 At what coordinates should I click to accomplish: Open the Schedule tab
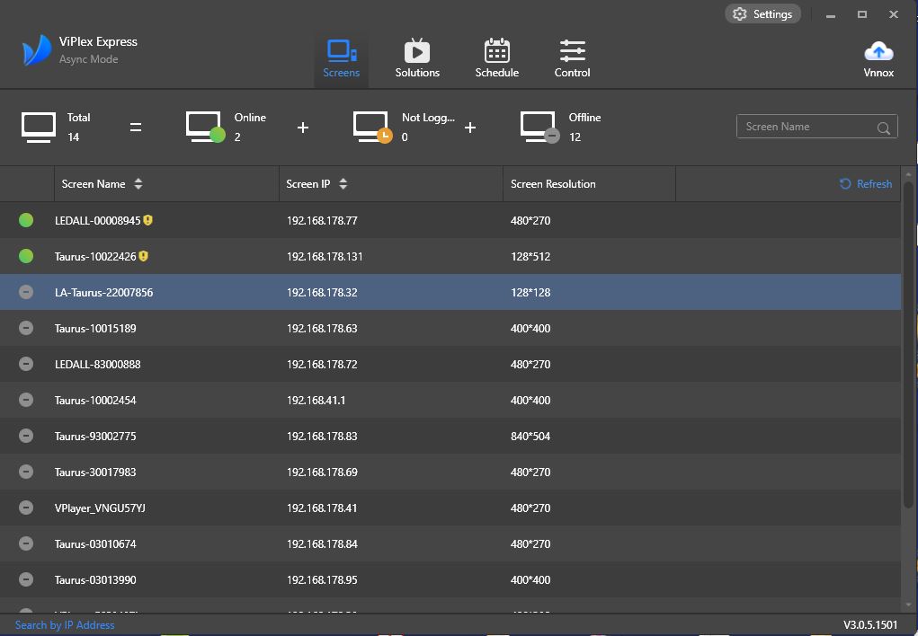pyautogui.click(x=496, y=58)
